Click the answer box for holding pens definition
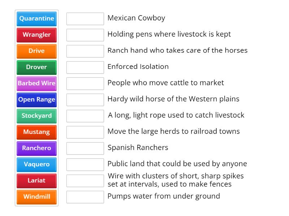 85,35
